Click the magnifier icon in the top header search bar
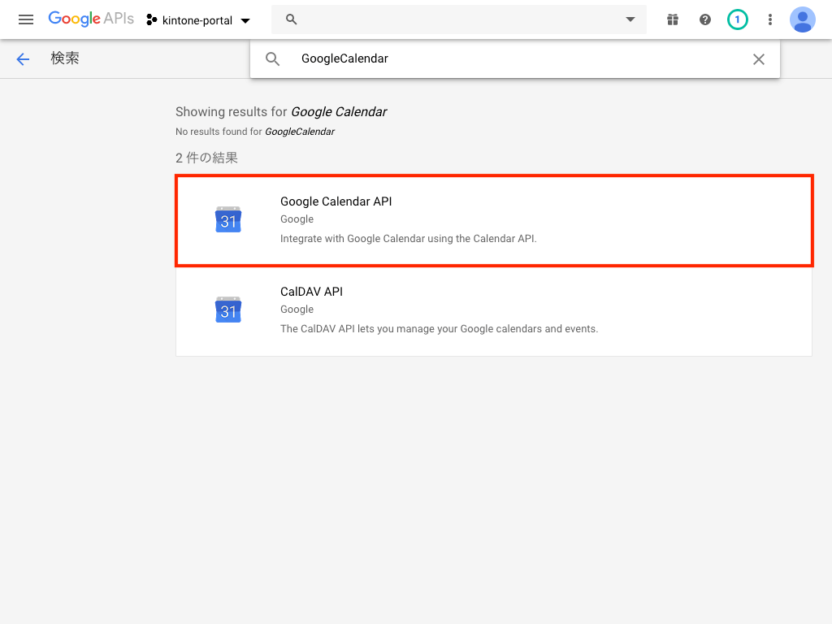The width and height of the screenshot is (832, 624). pos(292,19)
